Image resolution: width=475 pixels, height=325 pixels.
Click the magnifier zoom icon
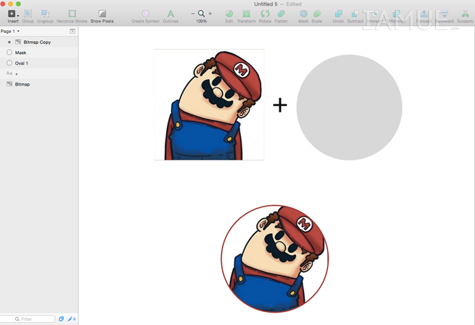click(x=201, y=14)
